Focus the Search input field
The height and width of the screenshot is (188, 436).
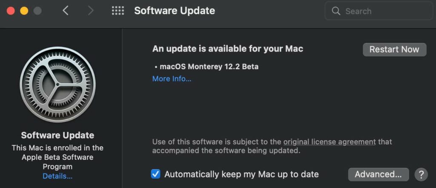(383, 12)
